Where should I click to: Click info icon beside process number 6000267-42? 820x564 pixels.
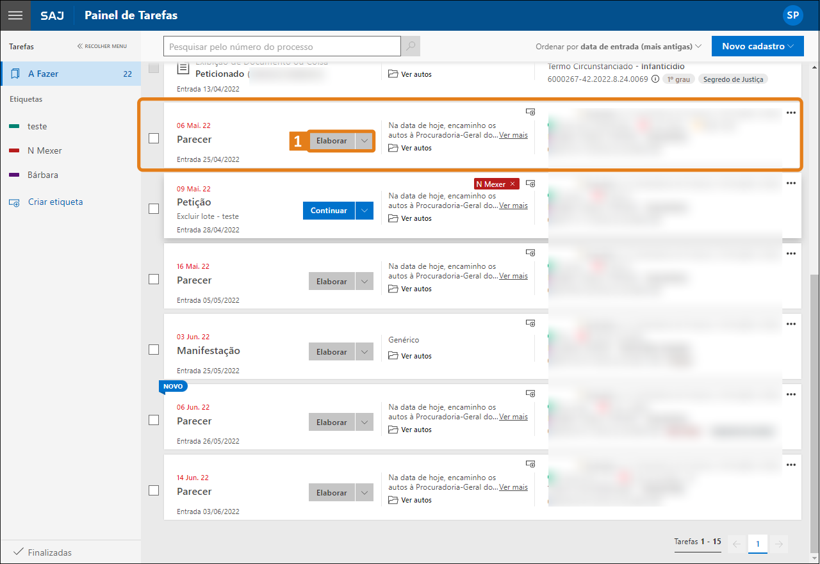[655, 79]
